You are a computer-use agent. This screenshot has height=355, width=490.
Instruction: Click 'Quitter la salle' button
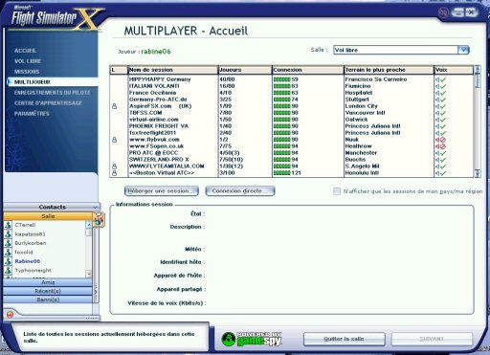pos(344,339)
